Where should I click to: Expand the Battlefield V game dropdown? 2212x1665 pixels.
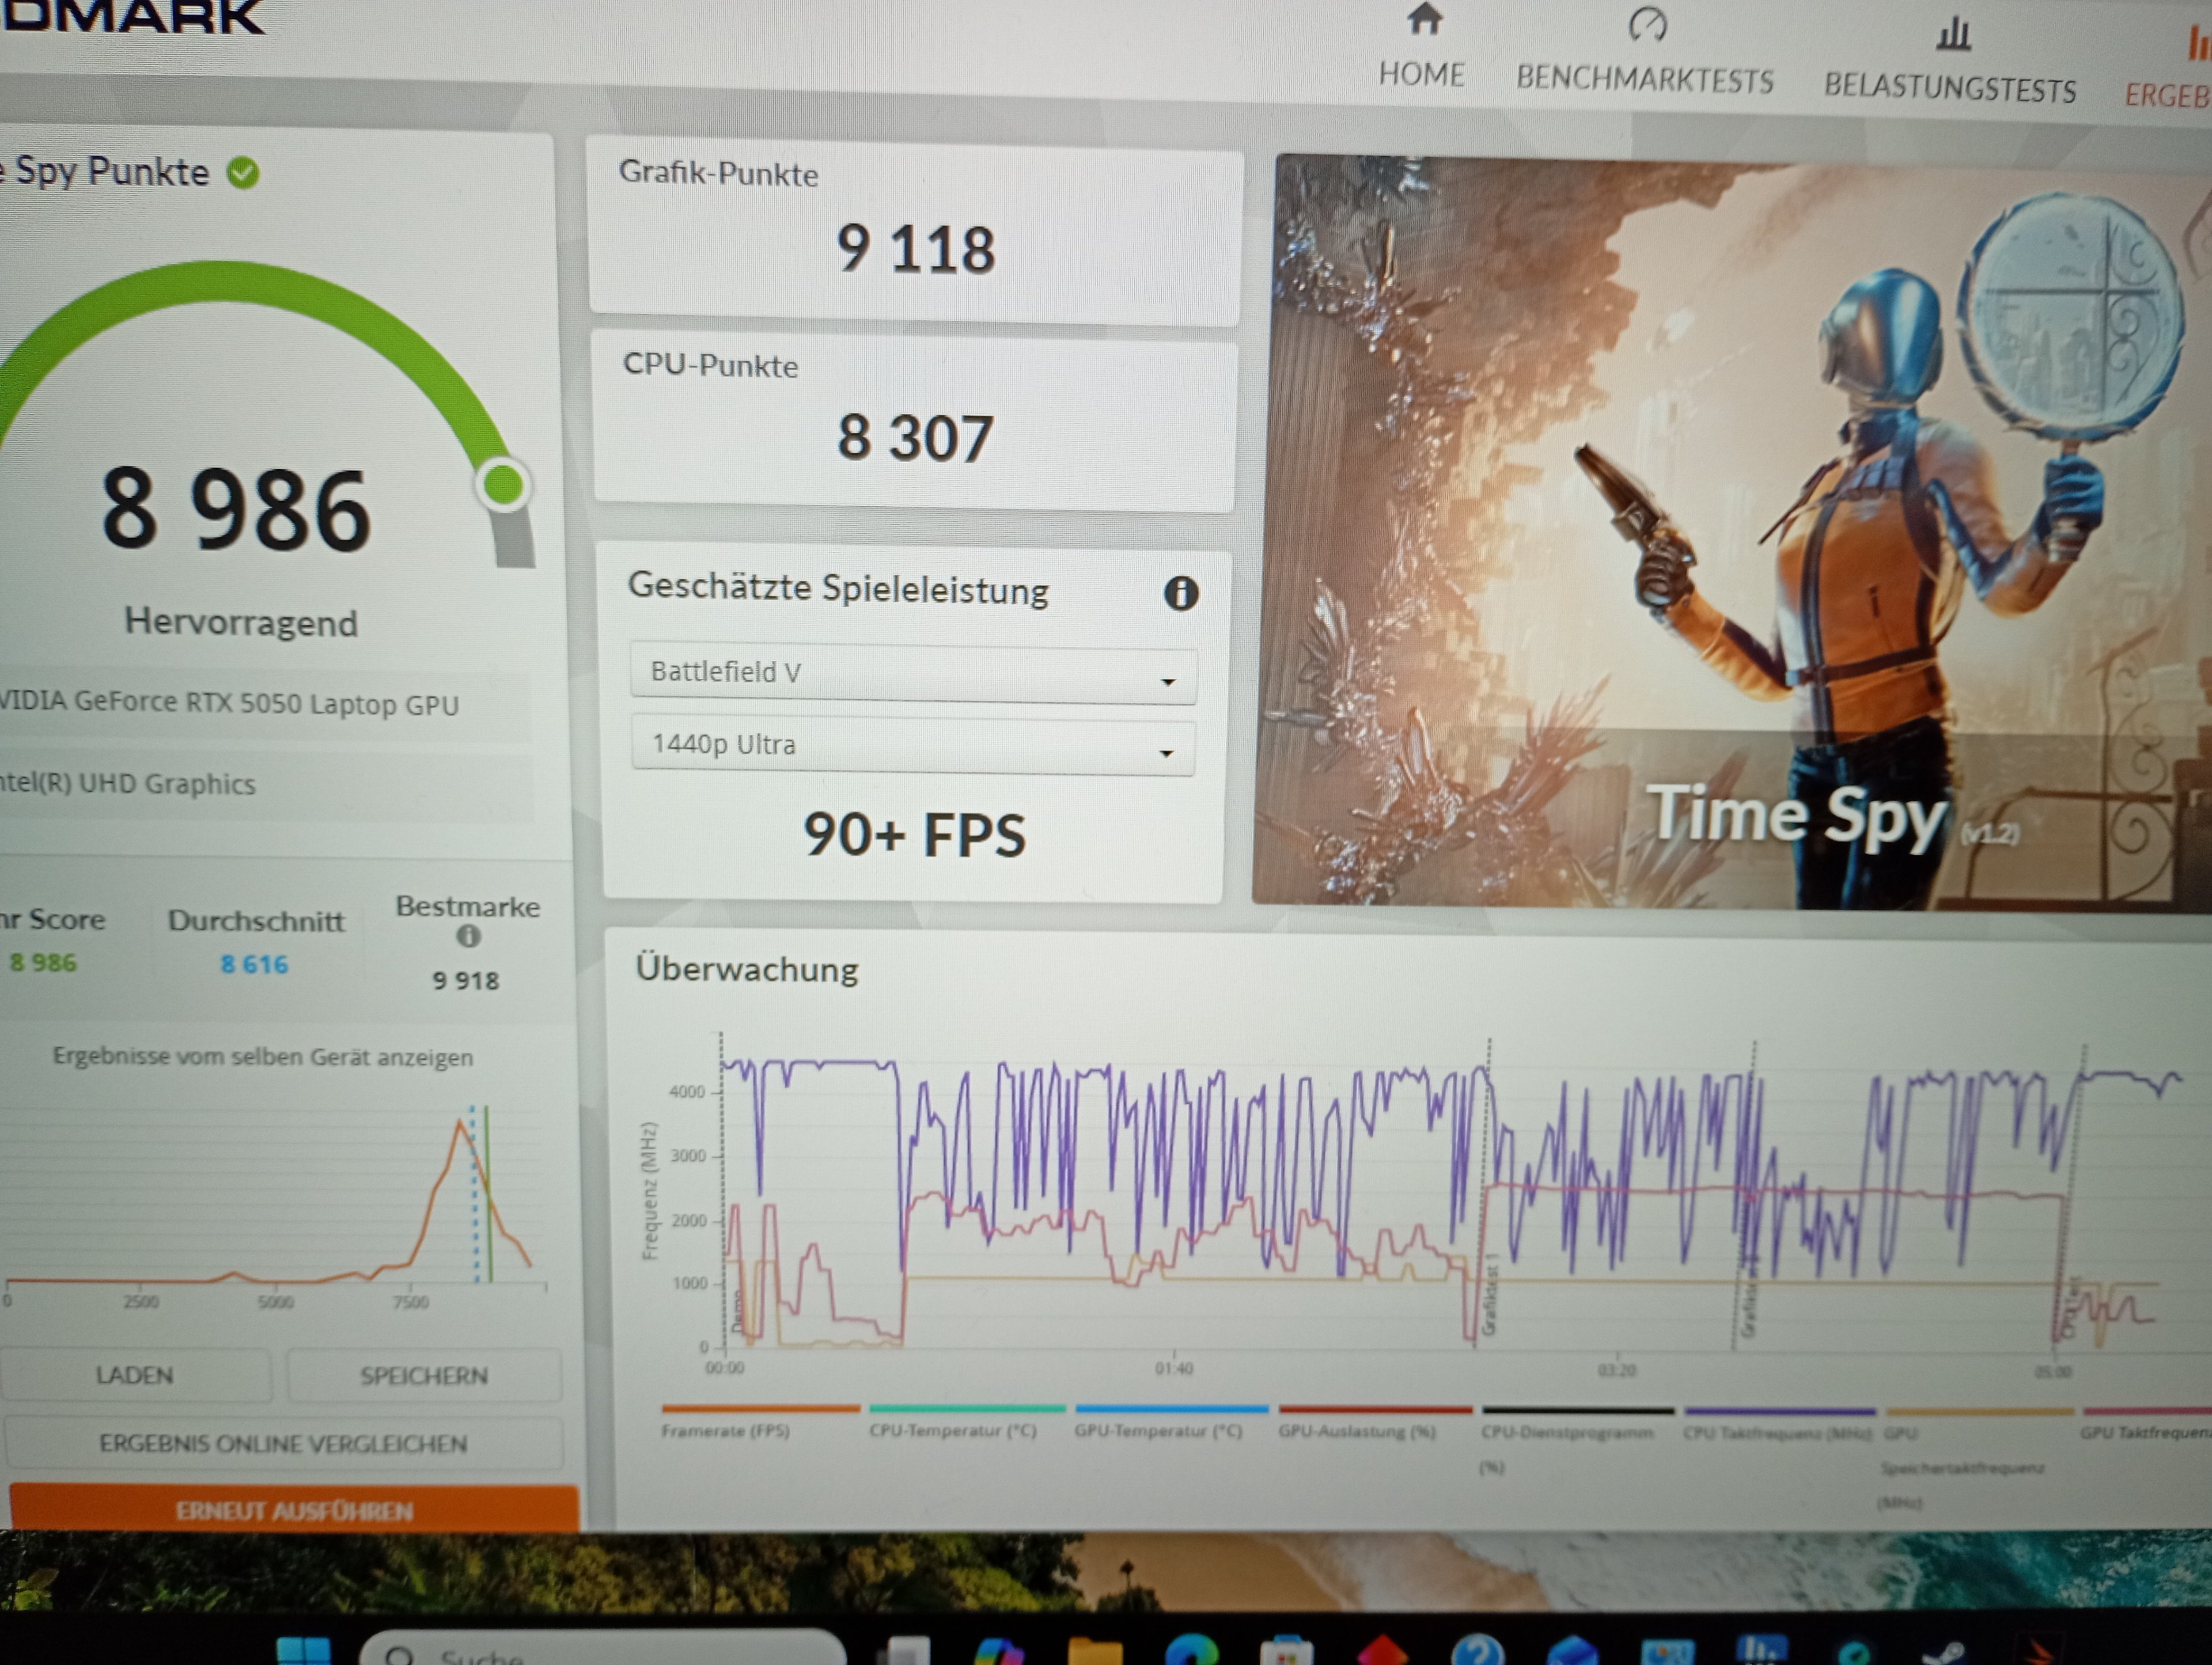913,674
